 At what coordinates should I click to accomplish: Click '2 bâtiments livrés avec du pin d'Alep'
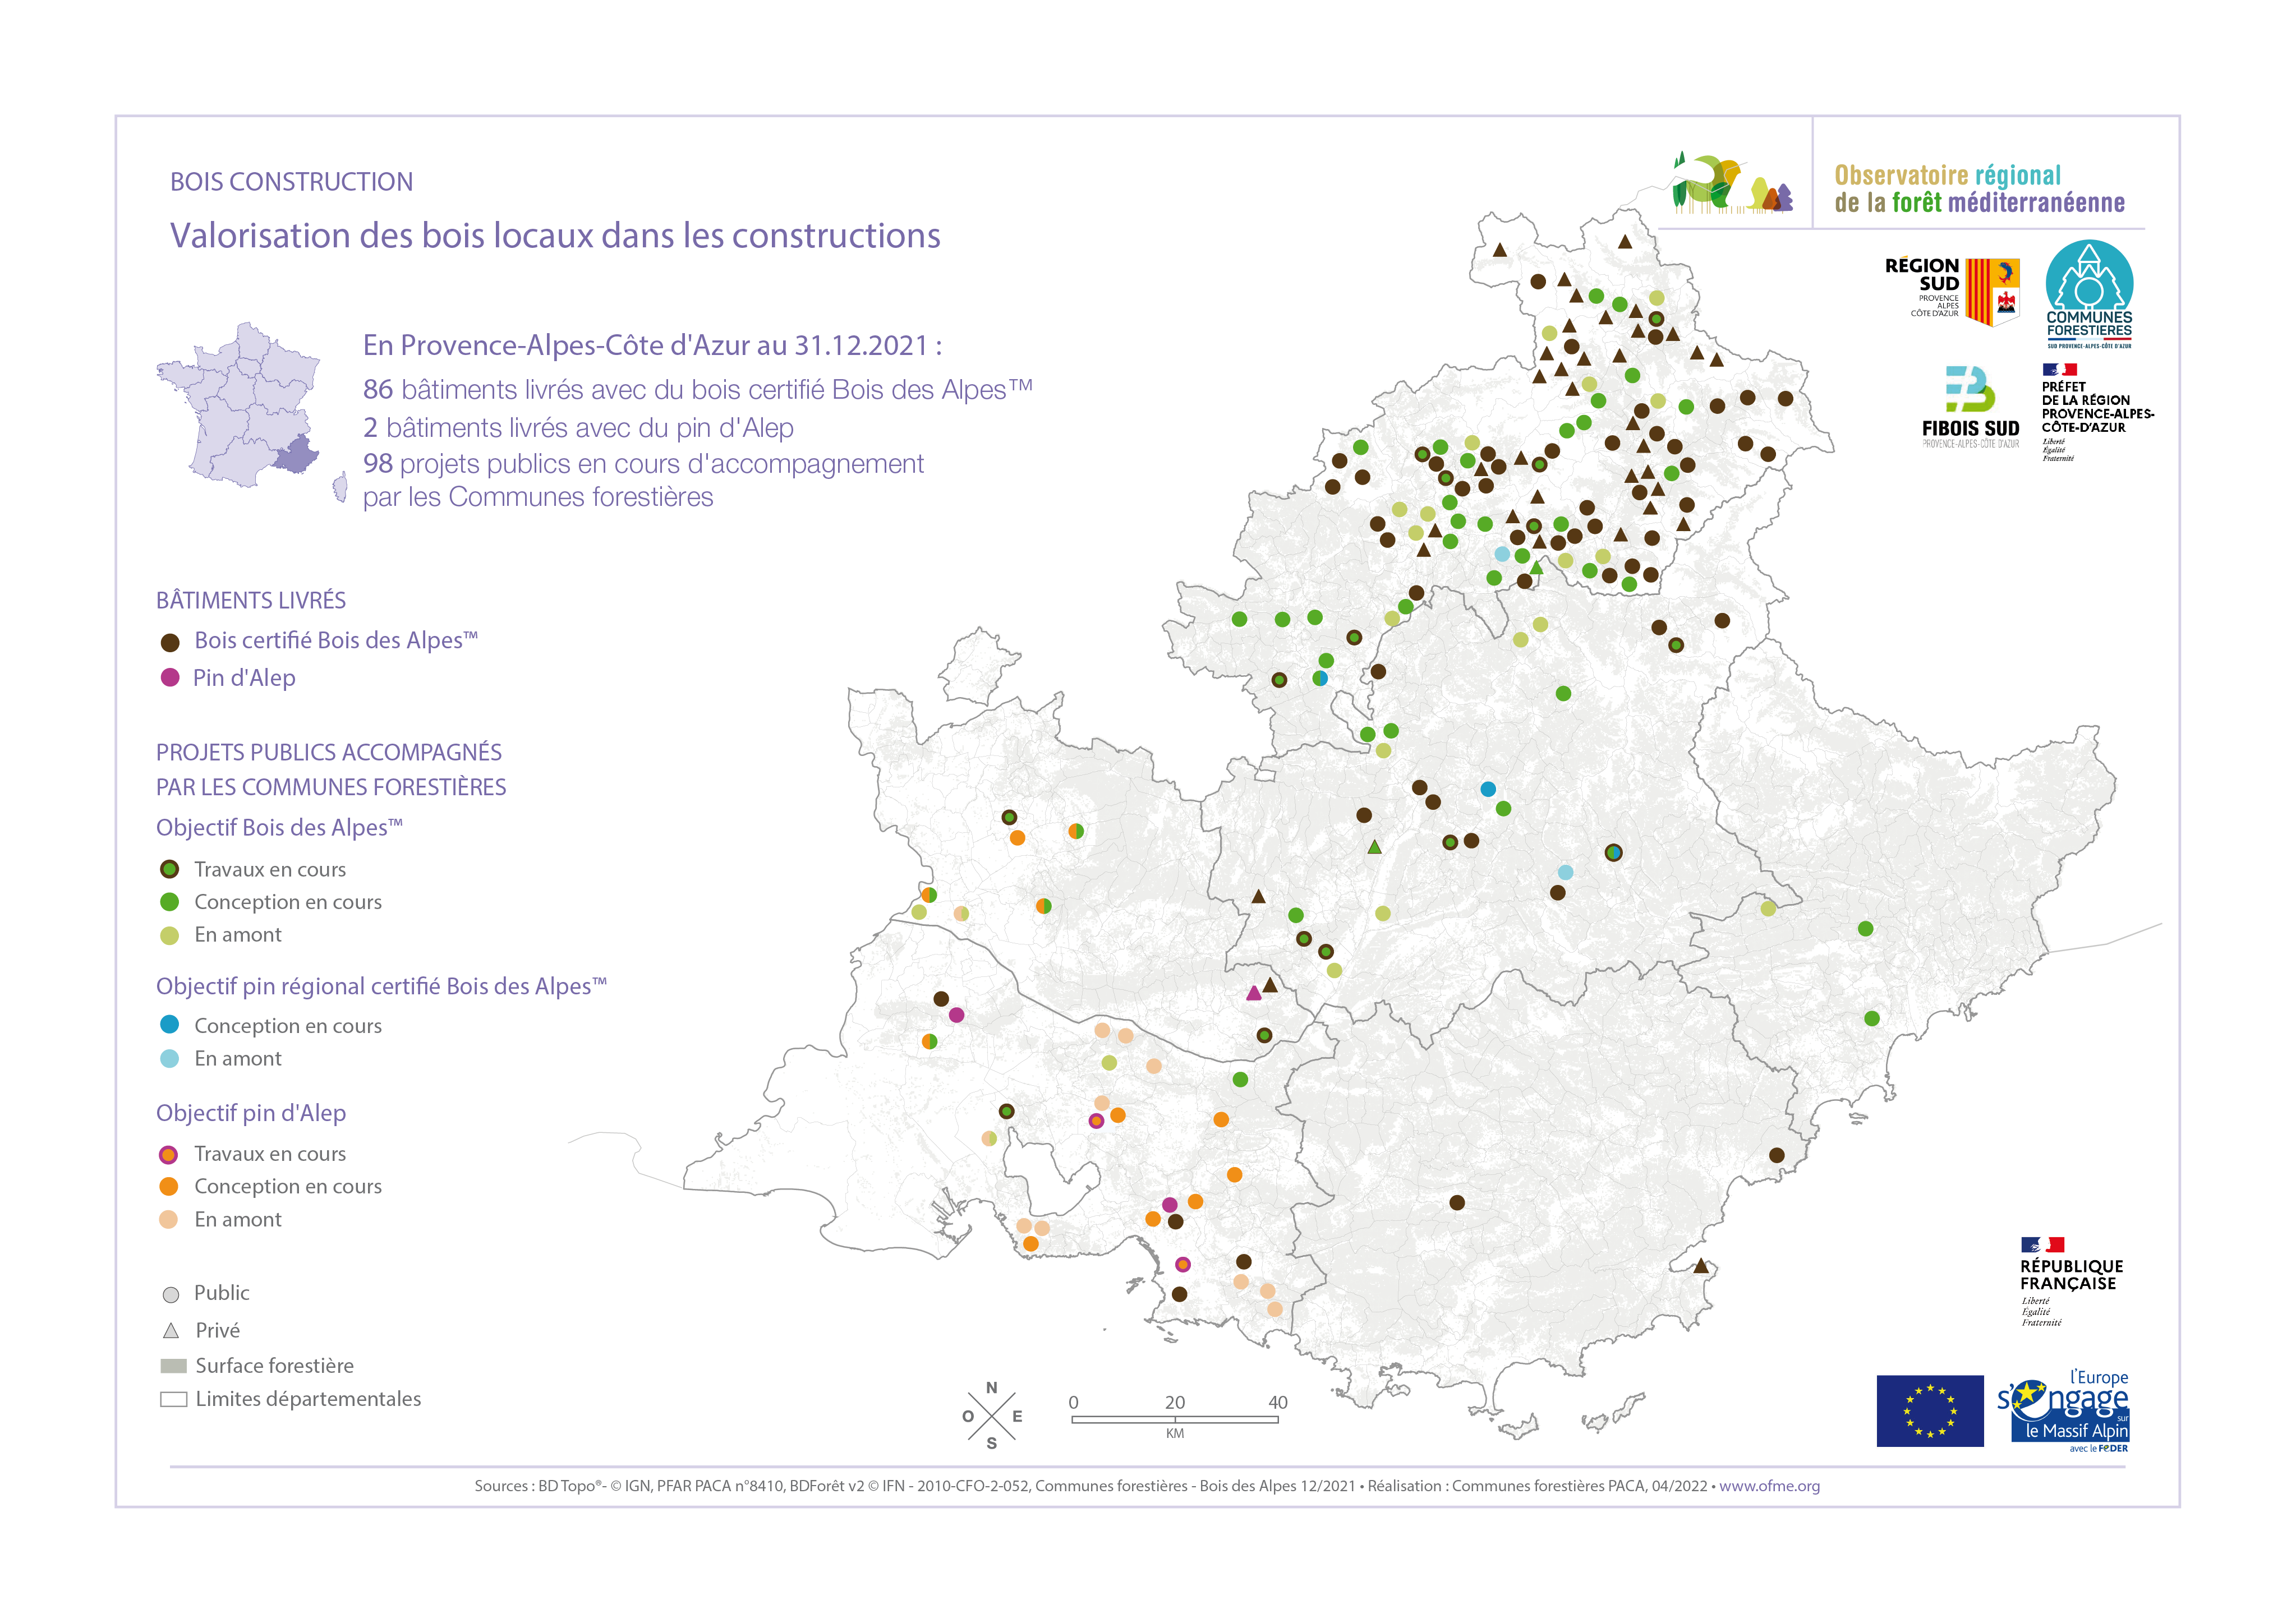[x=578, y=428]
